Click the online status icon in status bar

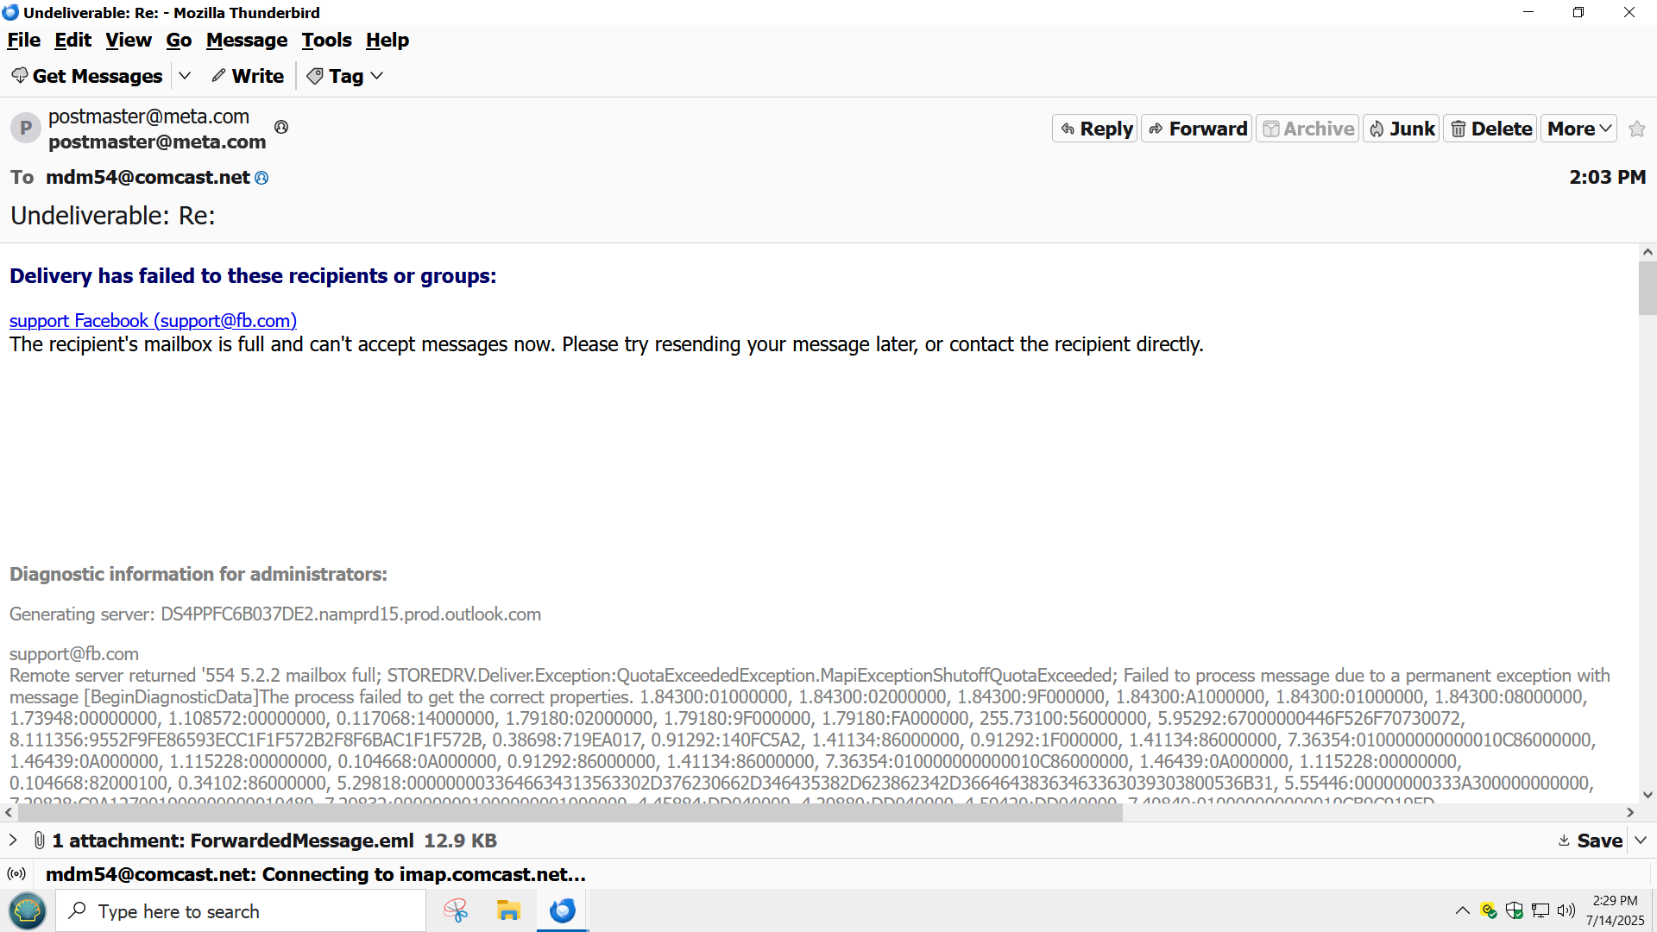tap(16, 874)
